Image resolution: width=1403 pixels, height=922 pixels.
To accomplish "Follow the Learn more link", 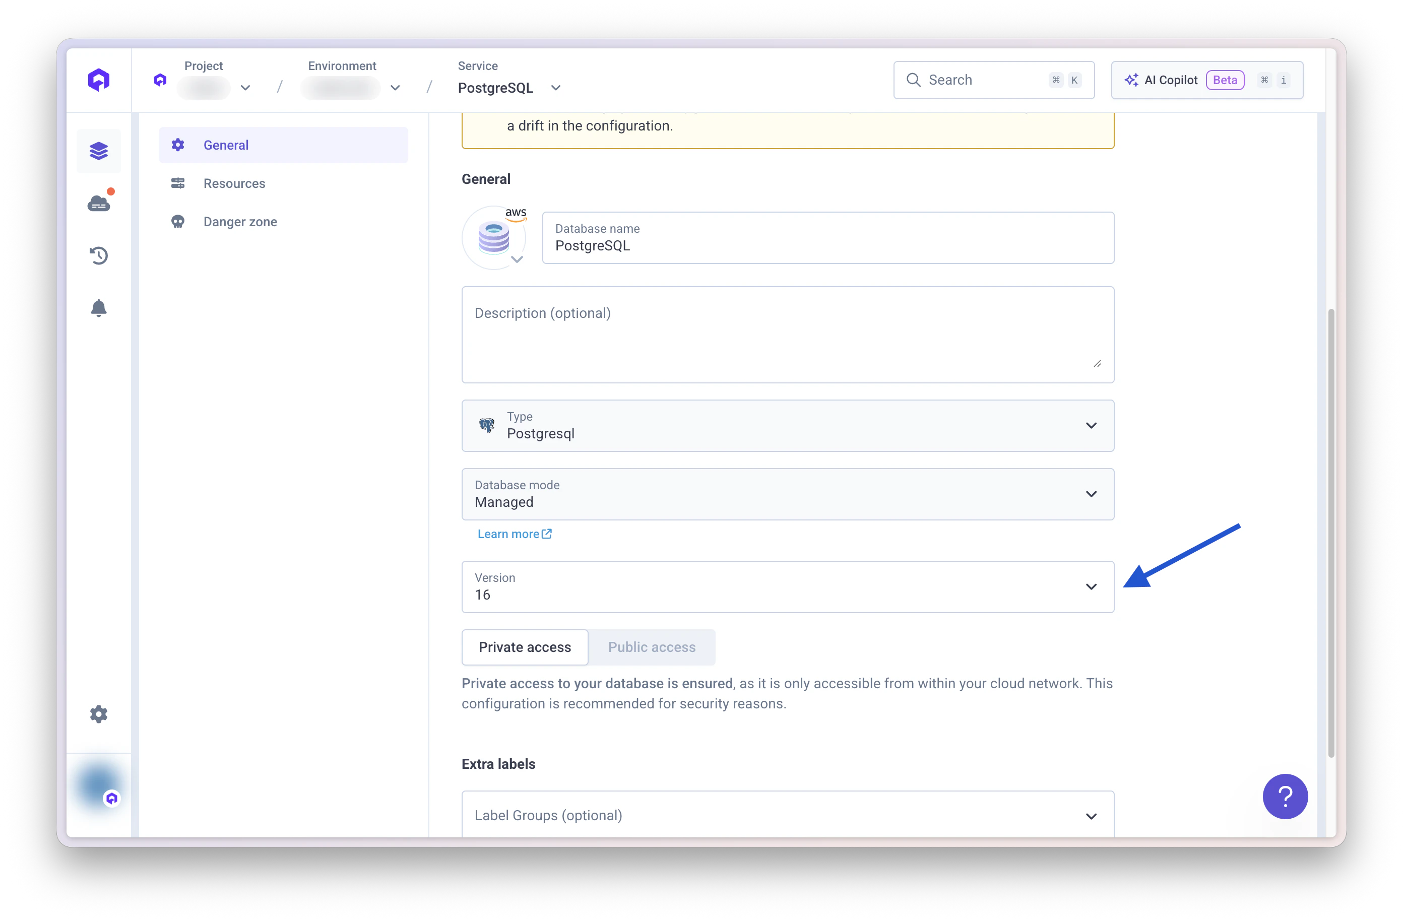I will point(514,534).
